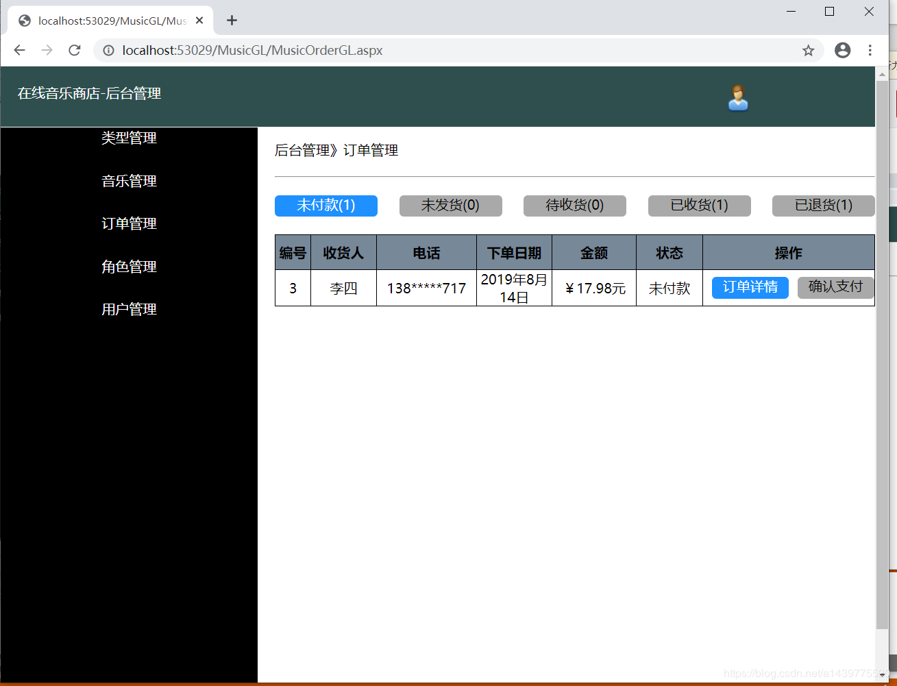Image resolution: width=897 pixels, height=686 pixels.
Task: Click order number cell 3
Action: [x=293, y=288]
